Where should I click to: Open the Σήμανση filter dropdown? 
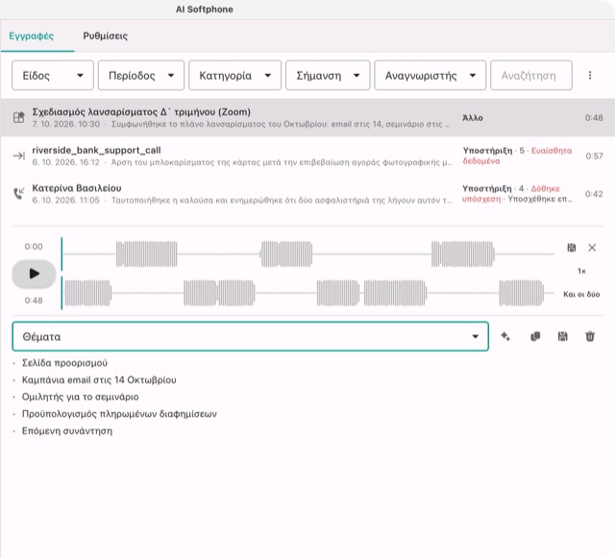328,75
